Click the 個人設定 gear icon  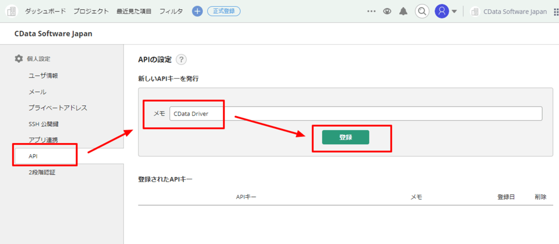(19, 59)
